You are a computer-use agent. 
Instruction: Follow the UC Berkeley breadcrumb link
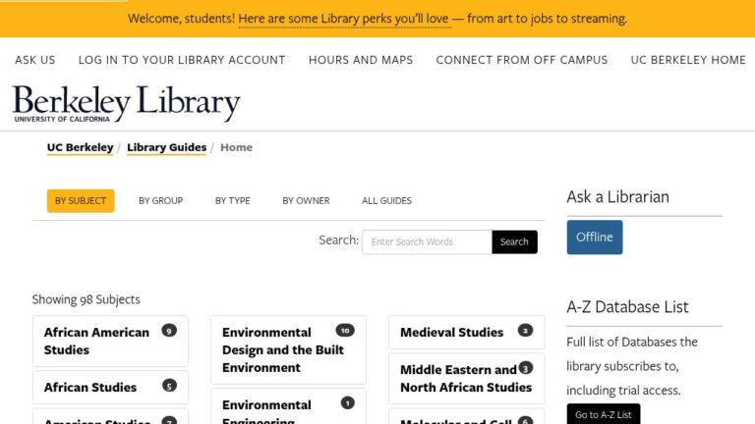[80, 147]
